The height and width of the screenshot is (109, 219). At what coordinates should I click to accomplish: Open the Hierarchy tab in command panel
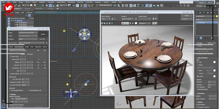tap(204, 13)
